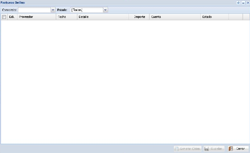
Task: Minimize the Facturas Online window
Action: coord(243,2)
